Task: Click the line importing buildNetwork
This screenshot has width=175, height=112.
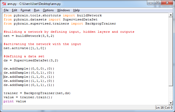Action: 53,15
